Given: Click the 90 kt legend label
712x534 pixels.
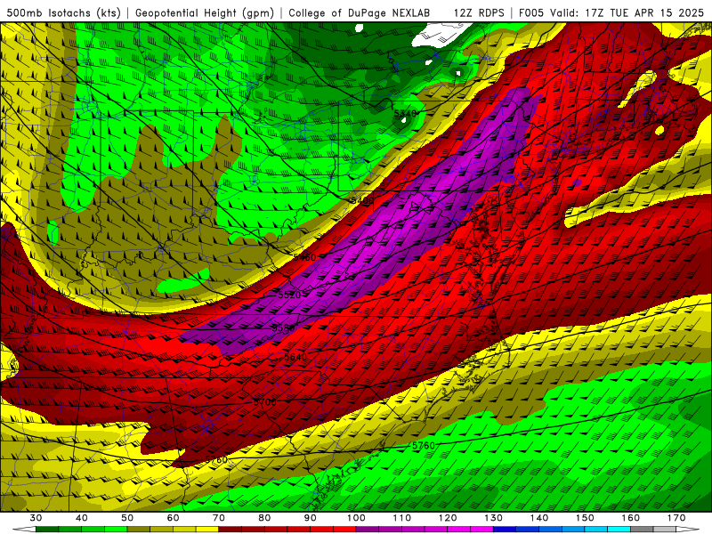Looking at the screenshot, I should point(311,518).
